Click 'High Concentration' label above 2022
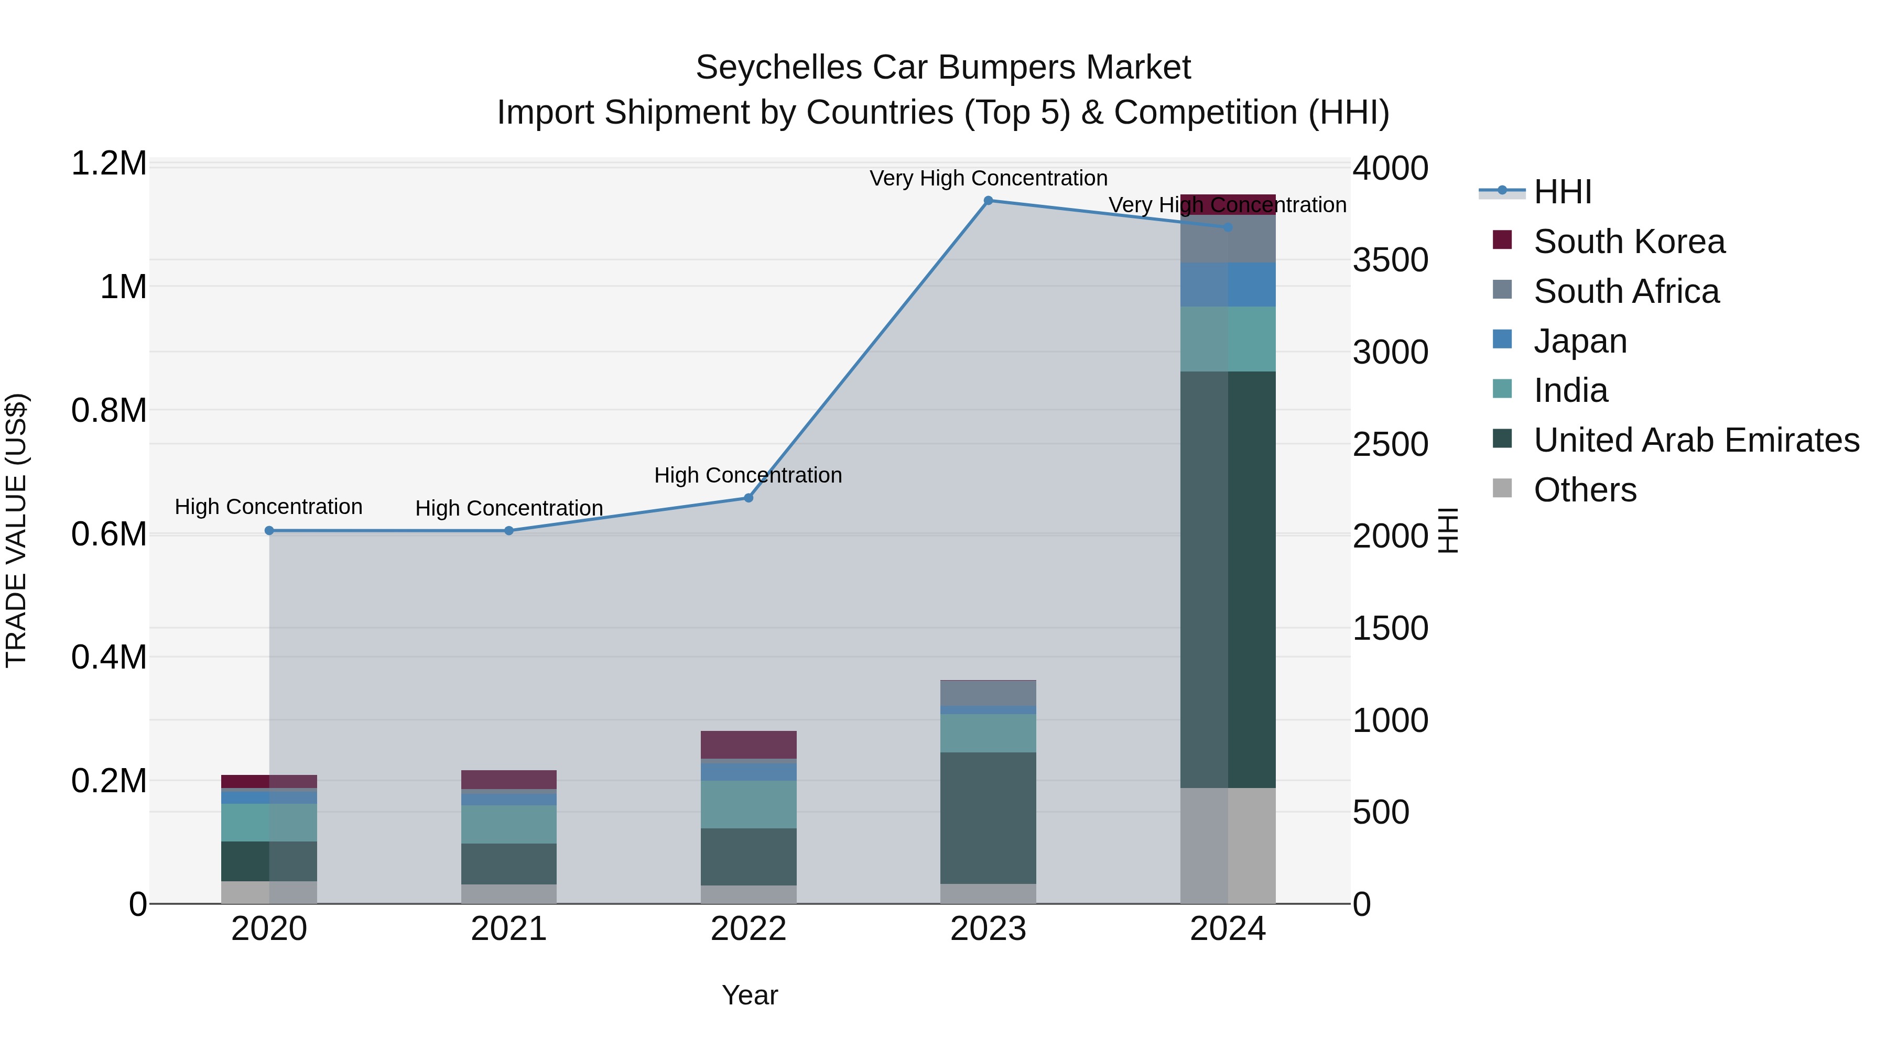Screen dimensions: 1887x1061 pyautogui.click(x=748, y=475)
